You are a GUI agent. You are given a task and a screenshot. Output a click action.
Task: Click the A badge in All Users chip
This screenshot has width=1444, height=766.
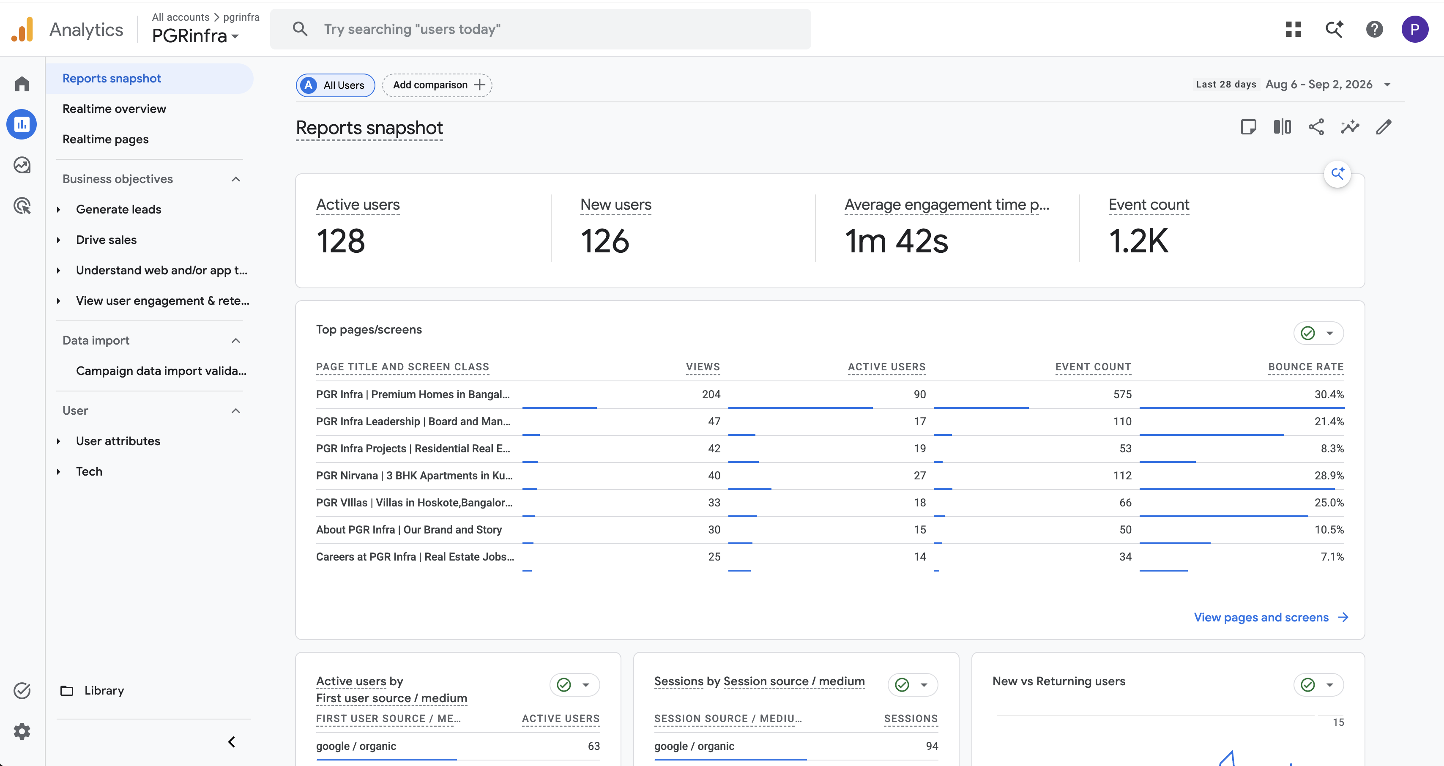[308, 85]
